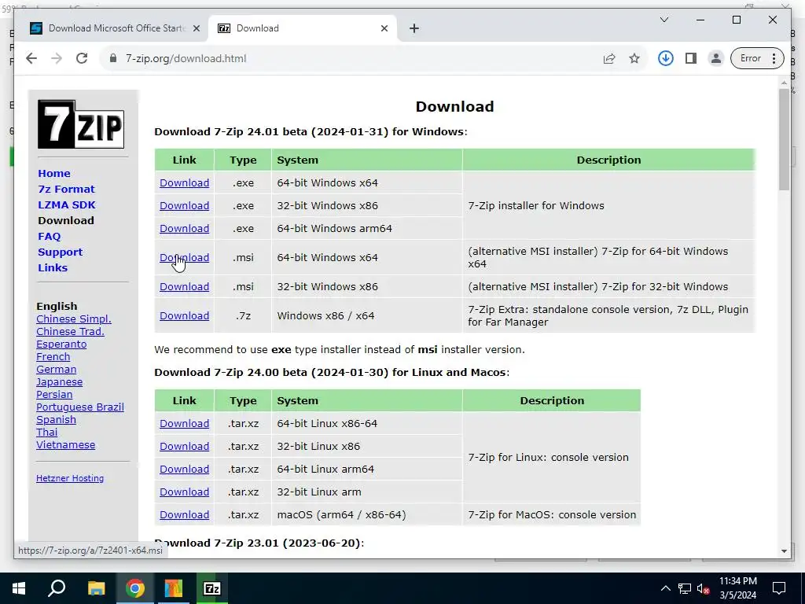
Task: Click the share page icon
Action: 609,58
